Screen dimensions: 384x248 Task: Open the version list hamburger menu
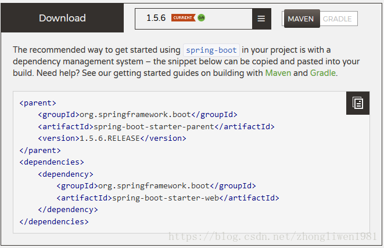(x=261, y=19)
